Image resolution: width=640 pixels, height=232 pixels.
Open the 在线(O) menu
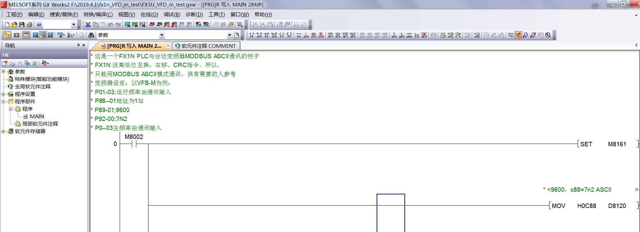point(149,15)
